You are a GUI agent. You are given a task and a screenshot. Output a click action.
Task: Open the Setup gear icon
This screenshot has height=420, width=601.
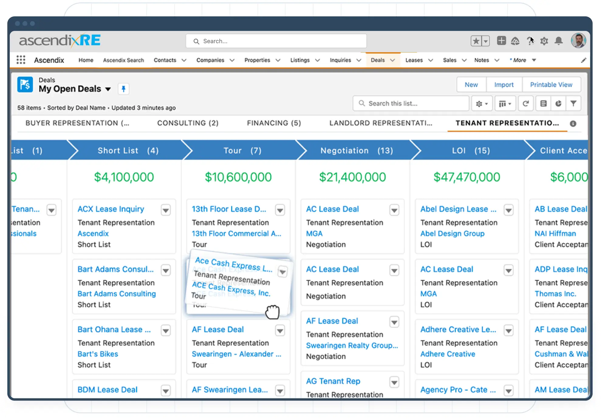click(544, 41)
